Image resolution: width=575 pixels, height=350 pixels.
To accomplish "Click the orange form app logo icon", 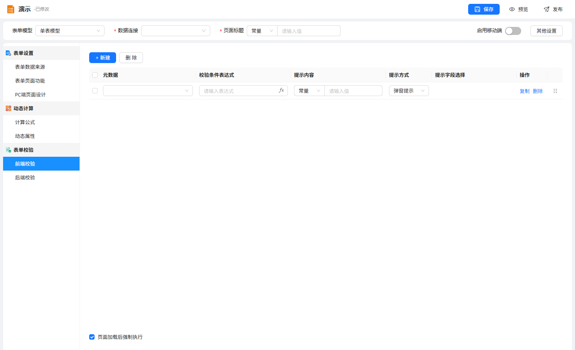I will tap(11, 9).
